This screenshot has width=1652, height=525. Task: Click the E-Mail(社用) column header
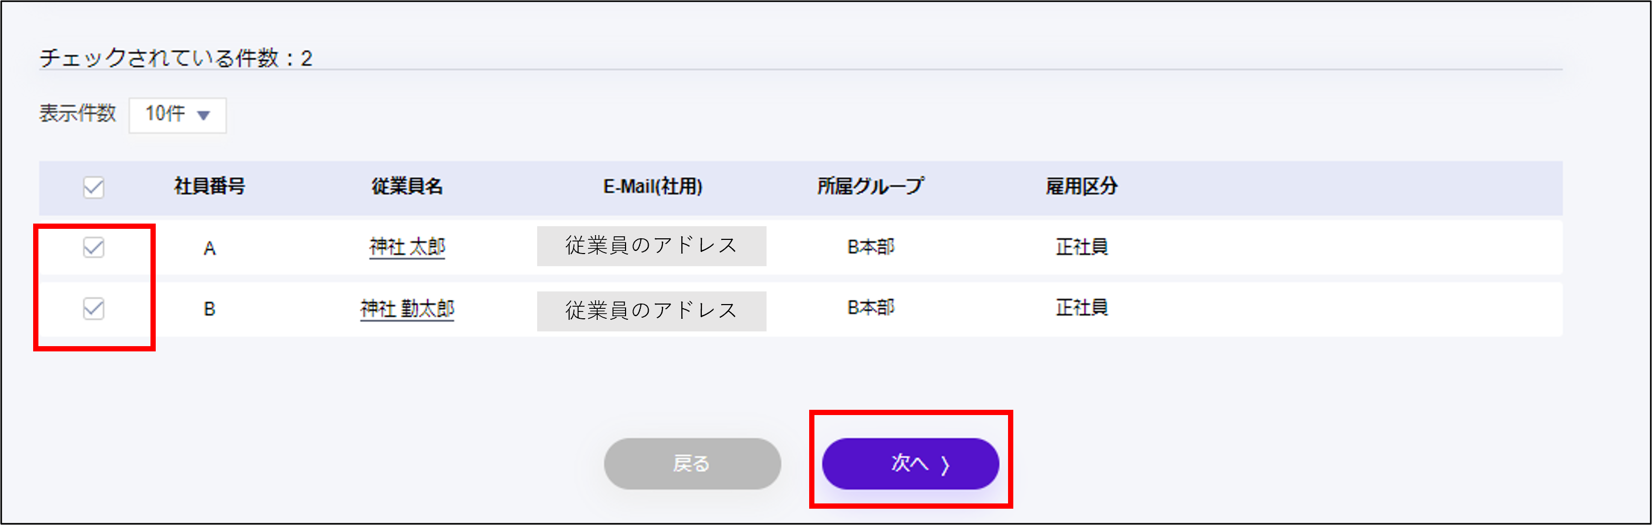click(652, 187)
